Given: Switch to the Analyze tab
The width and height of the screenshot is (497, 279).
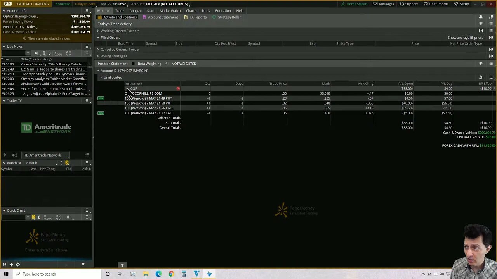Looking at the screenshot, I should (x=136, y=10).
